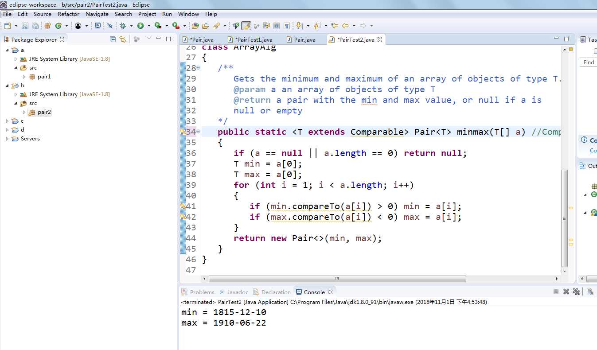
Task: Toggle Mark Occurrences highlighter icon
Action: (x=246, y=26)
